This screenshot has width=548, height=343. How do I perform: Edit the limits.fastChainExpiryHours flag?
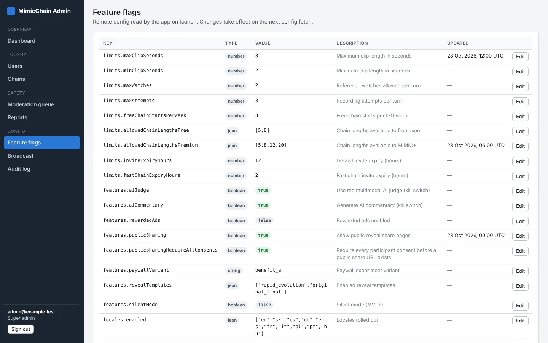pos(520,176)
